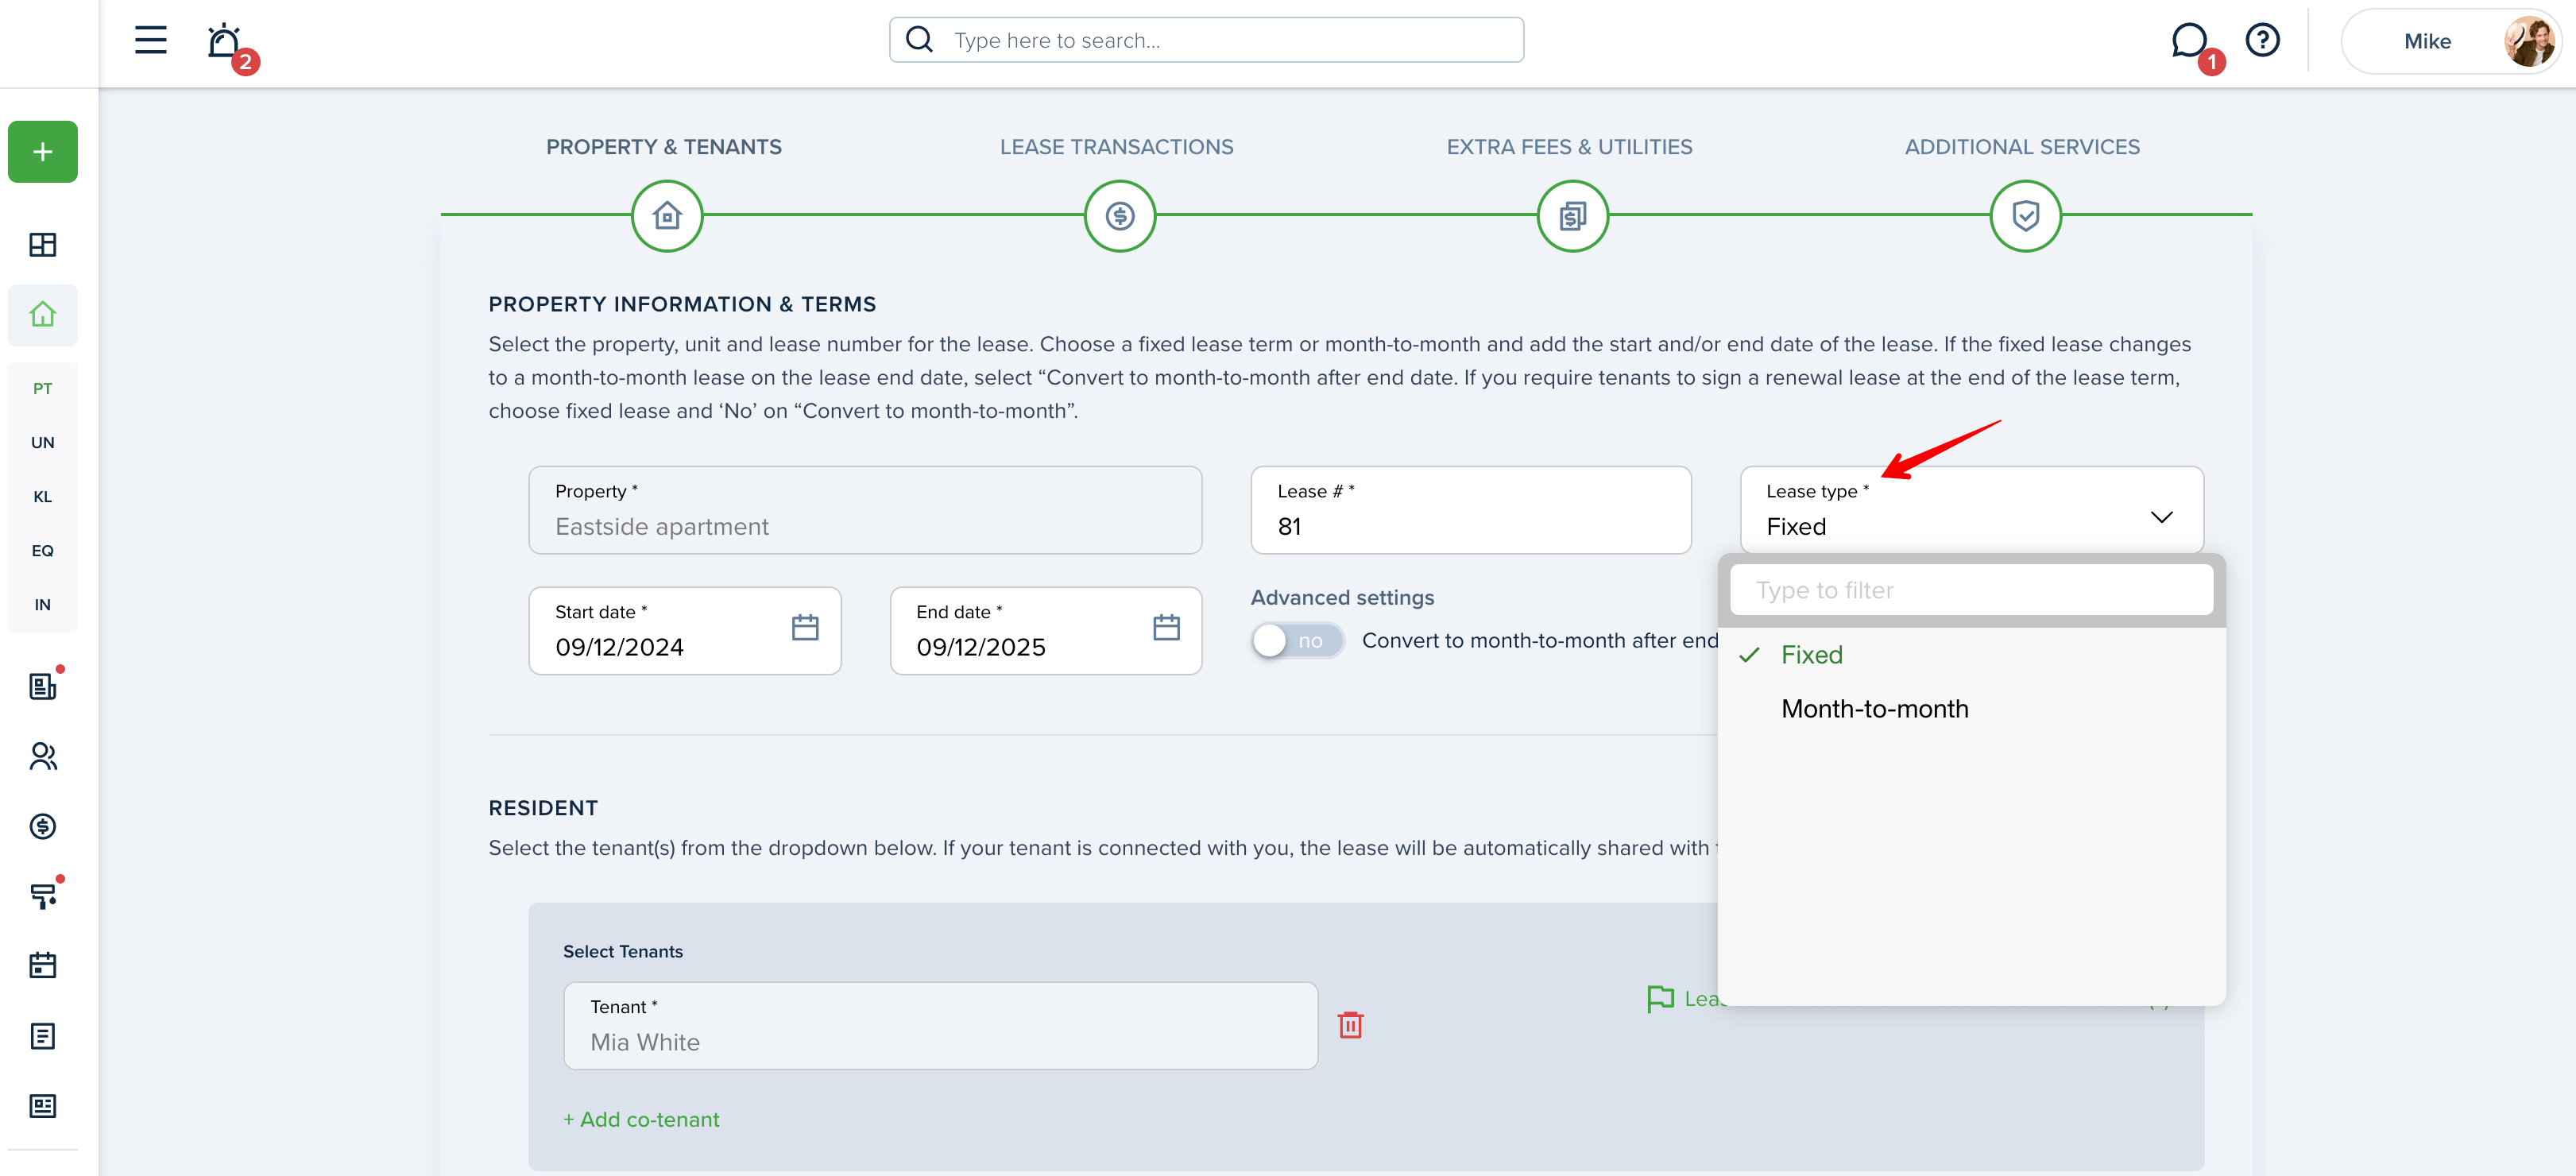Open the document notes icon in sidebar
This screenshot has width=2576, height=1176.
[43, 1037]
